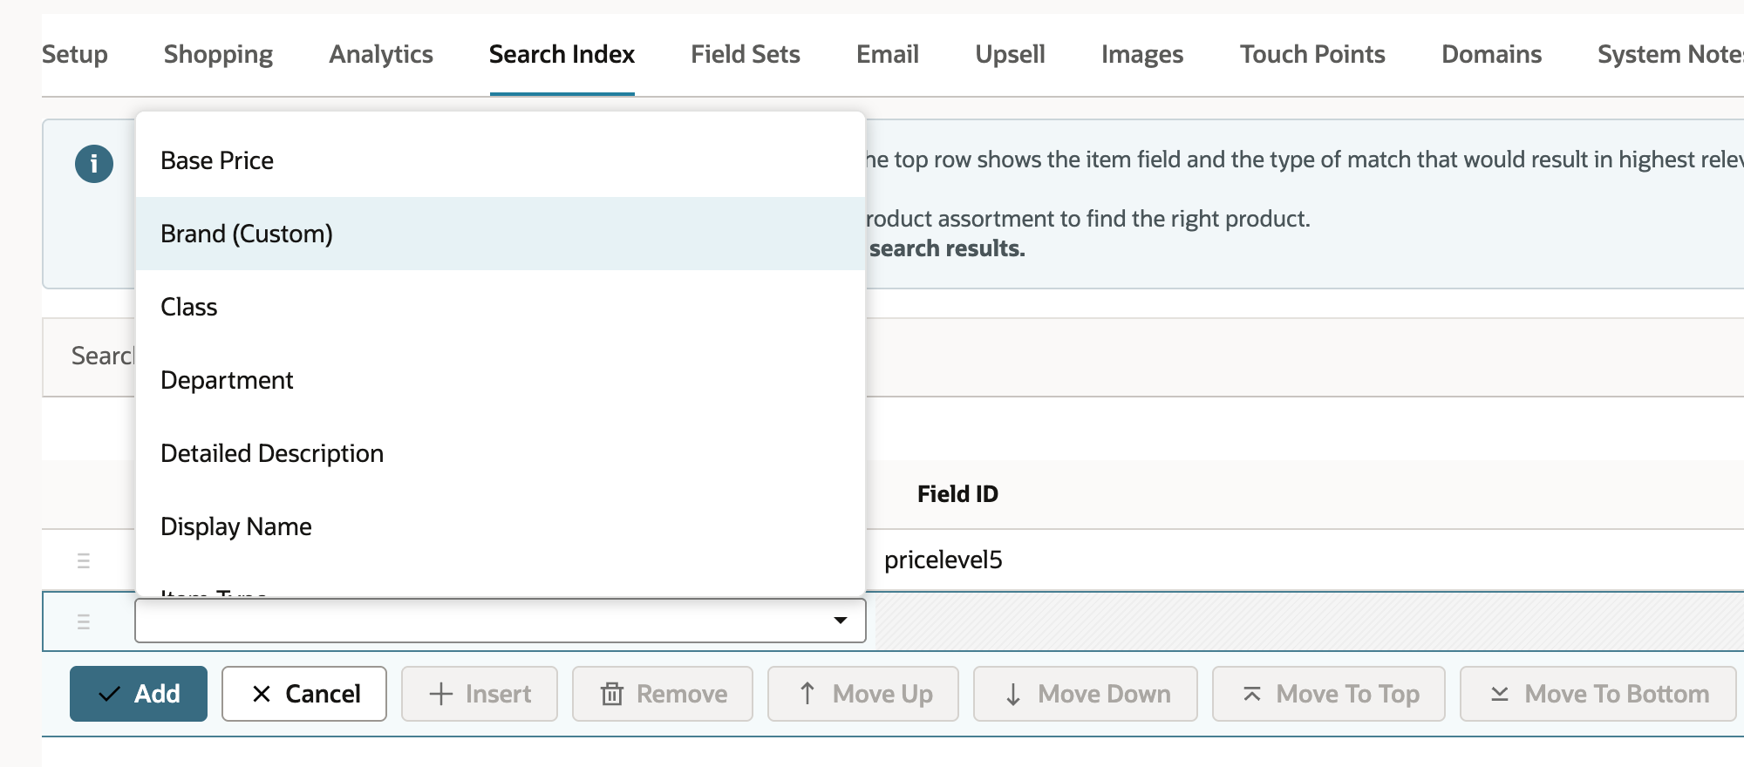Click the Move To Bottom button
This screenshot has height=767, width=1744.
(1598, 694)
